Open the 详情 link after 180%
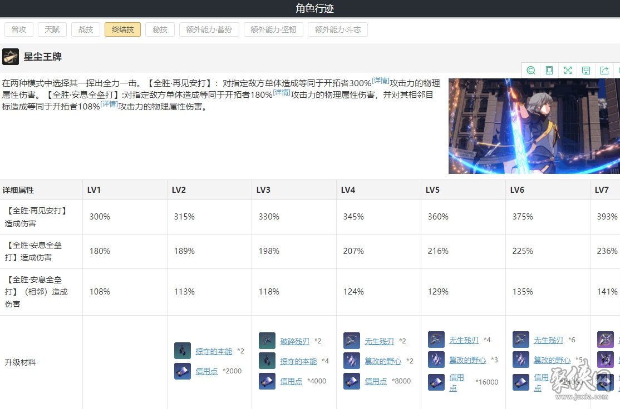 coord(282,92)
